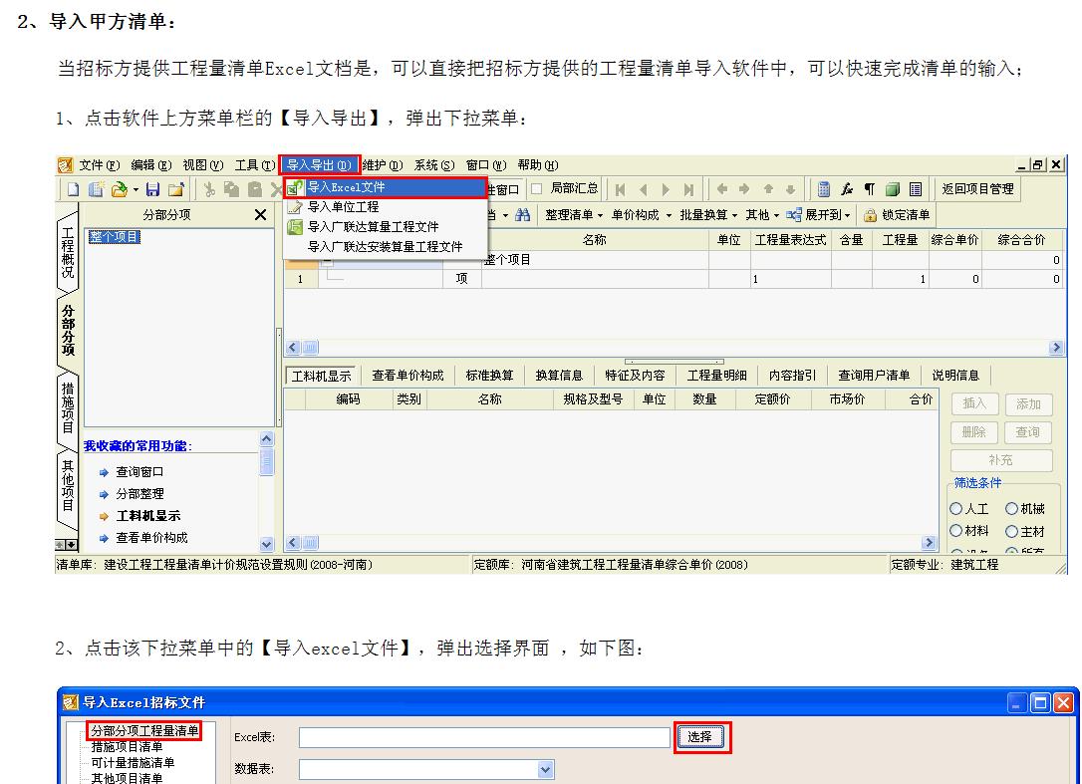Click the Save floppy disk icon
The image size is (1082, 784).
[x=153, y=189]
